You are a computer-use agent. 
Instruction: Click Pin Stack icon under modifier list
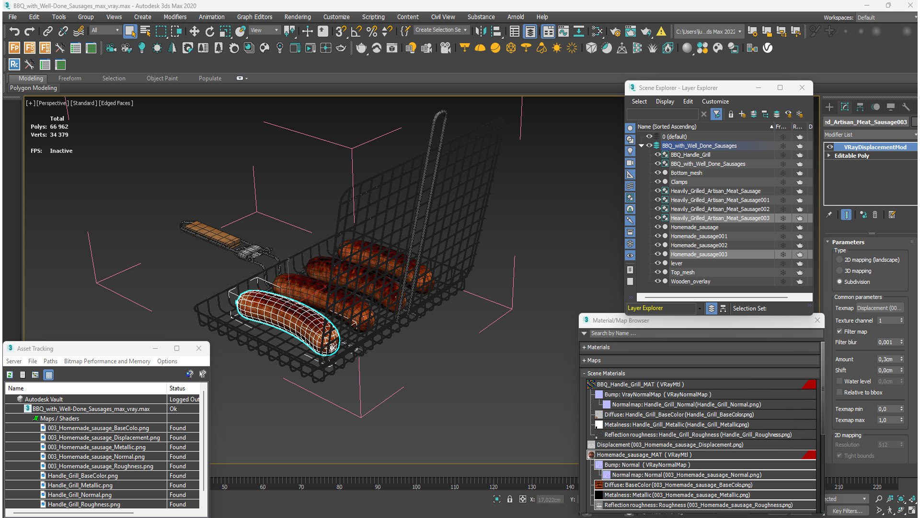pyautogui.click(x=829, y=215)
